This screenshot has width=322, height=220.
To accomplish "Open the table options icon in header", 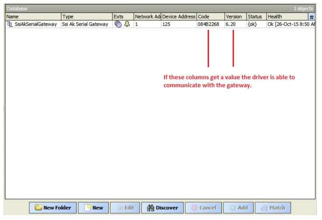I will pyautogui.click(x=312, y=17).
